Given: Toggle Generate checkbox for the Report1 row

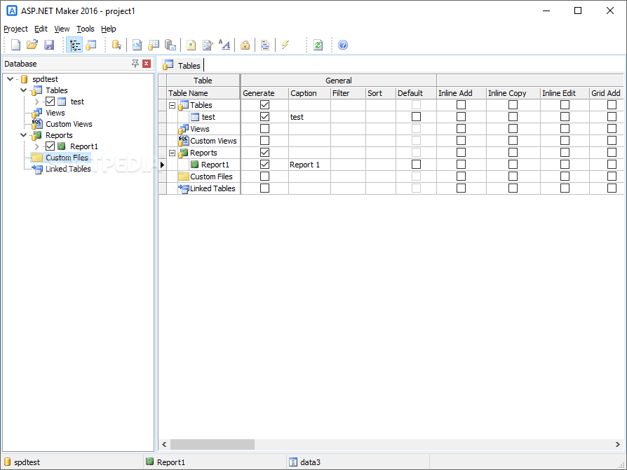Looking at the screenshot, I should pyautogui.click(x=264, y=164).
